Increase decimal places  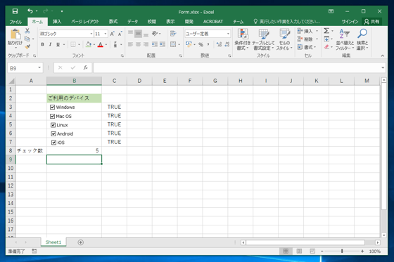(219, 44)
